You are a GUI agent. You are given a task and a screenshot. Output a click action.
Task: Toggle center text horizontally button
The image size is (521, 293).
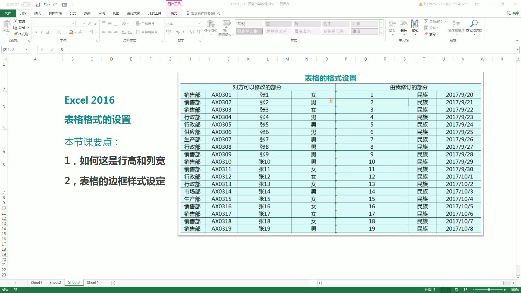(x=110, y=32)
